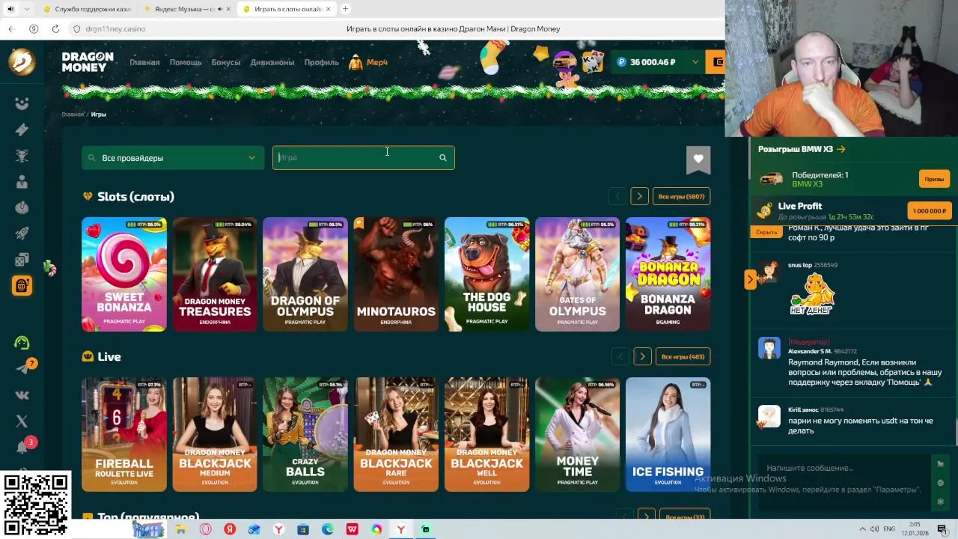
Task: Open The Dog House slot thumbnail
Action: coord(486,274)
